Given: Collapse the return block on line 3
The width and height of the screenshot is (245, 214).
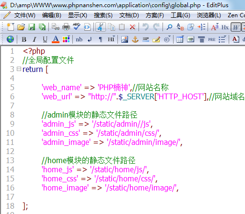Looking at the screenshot, I should (19, 69).
